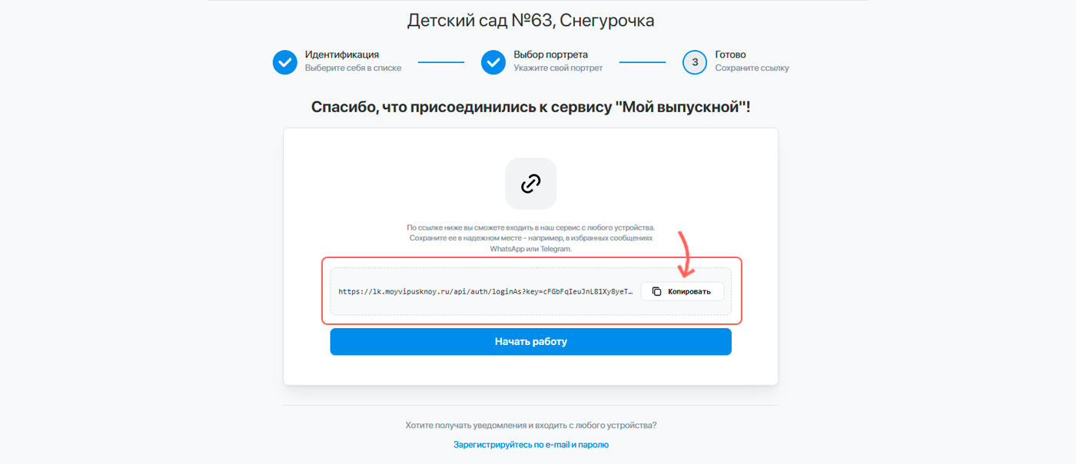Click the Идентификация step checkmark icon

(x=285, y=62)
